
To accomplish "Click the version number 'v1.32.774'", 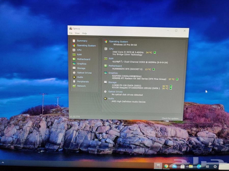I will pyautogui.click(x=75, y=117).
